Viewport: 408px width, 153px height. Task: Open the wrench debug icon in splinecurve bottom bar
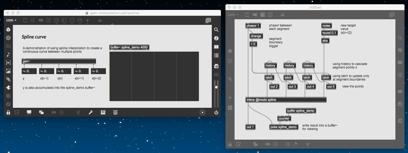[x=91, y=112]
